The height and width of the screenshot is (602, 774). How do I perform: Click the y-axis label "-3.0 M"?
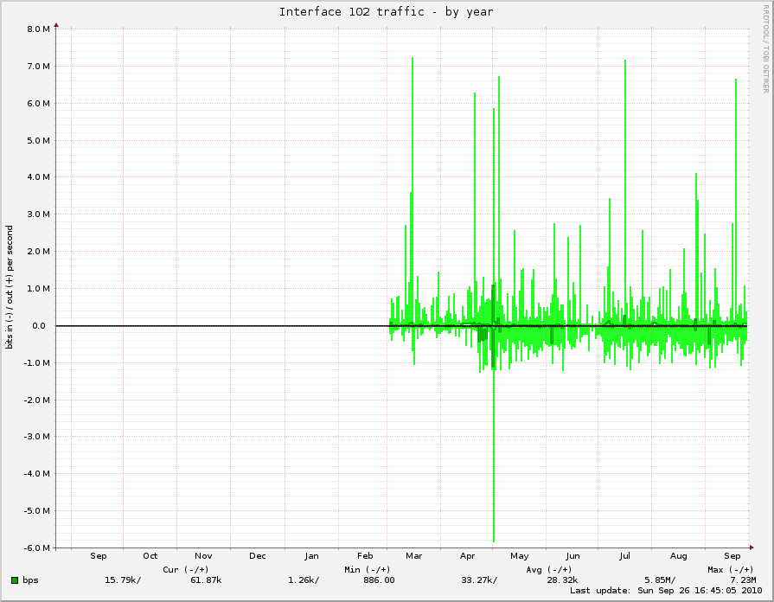pos(37,437)
